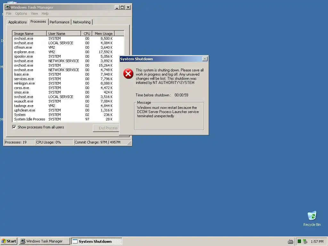Toggle Show processes from all users checkbox
328x246 pixels.
[14, 127]
